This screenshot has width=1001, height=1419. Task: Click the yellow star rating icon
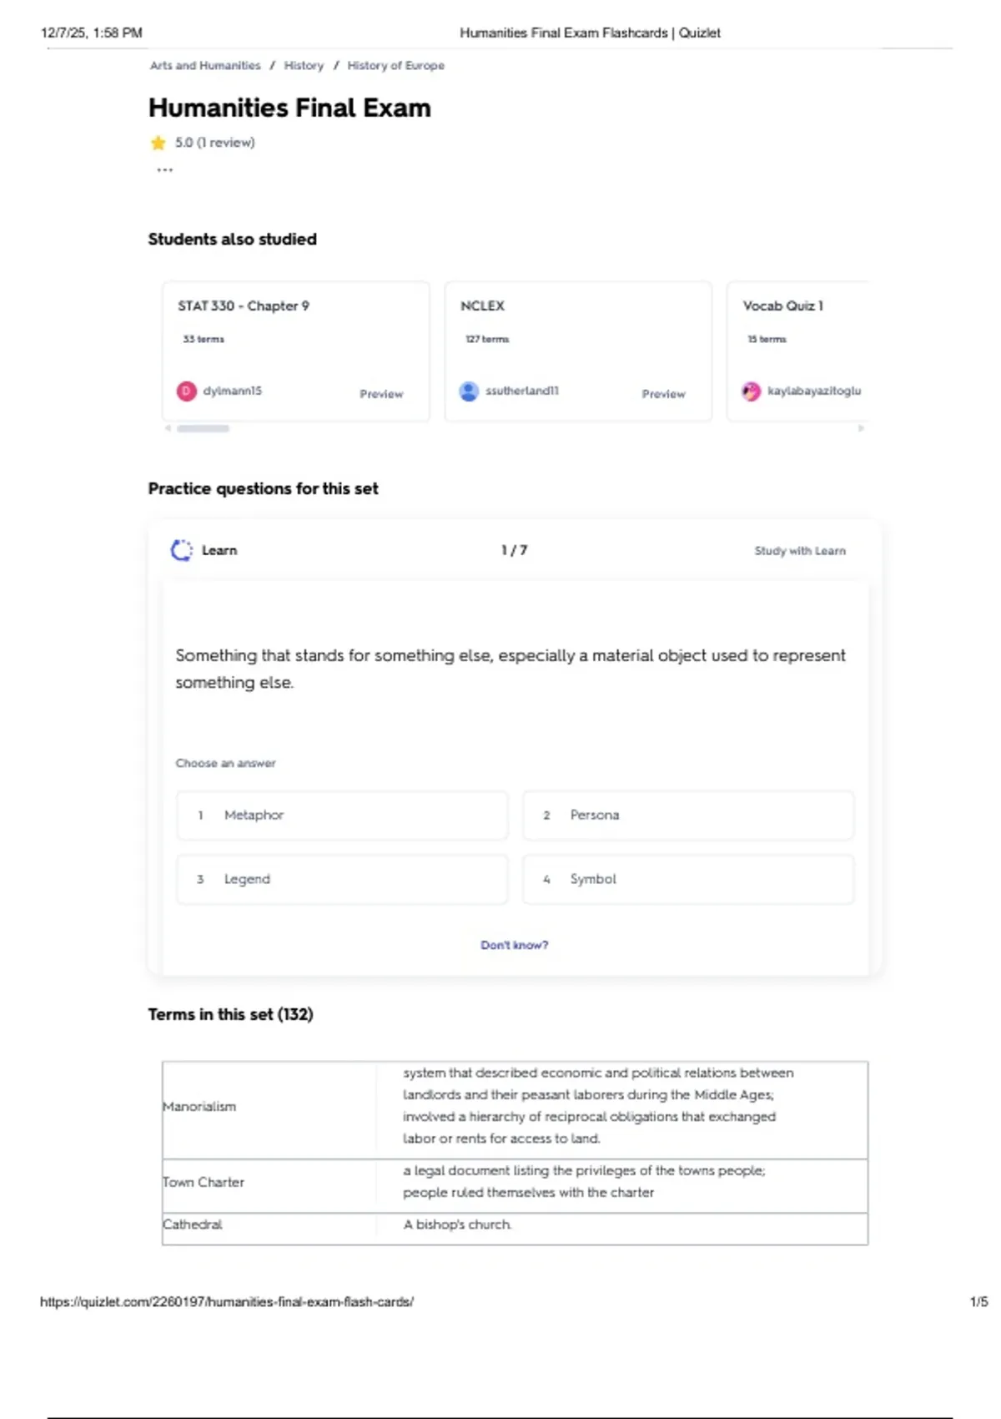pyautogui.click(x=158, y=143)
